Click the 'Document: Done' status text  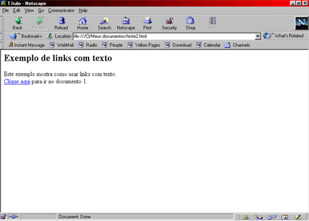[75, 217]
